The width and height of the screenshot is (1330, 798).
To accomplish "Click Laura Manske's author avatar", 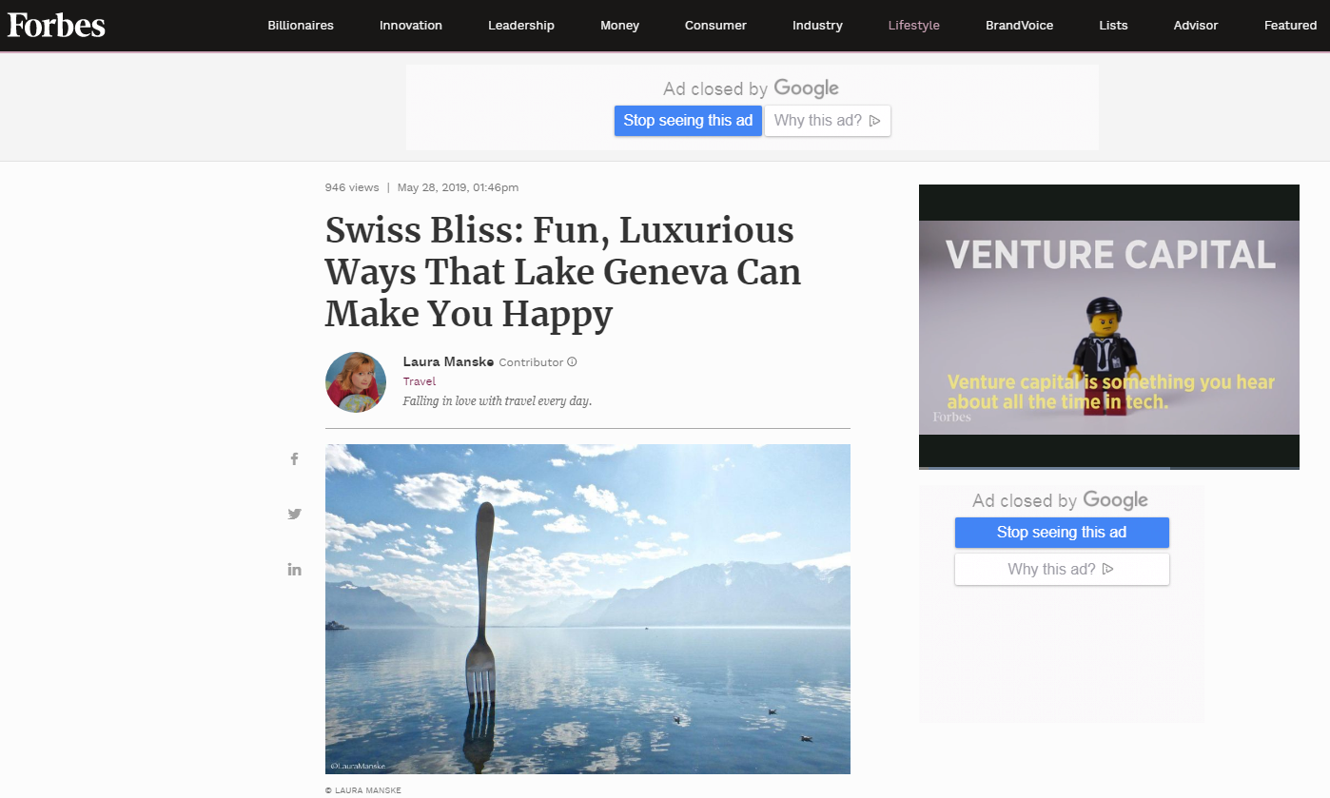I will tap(356, 381).
